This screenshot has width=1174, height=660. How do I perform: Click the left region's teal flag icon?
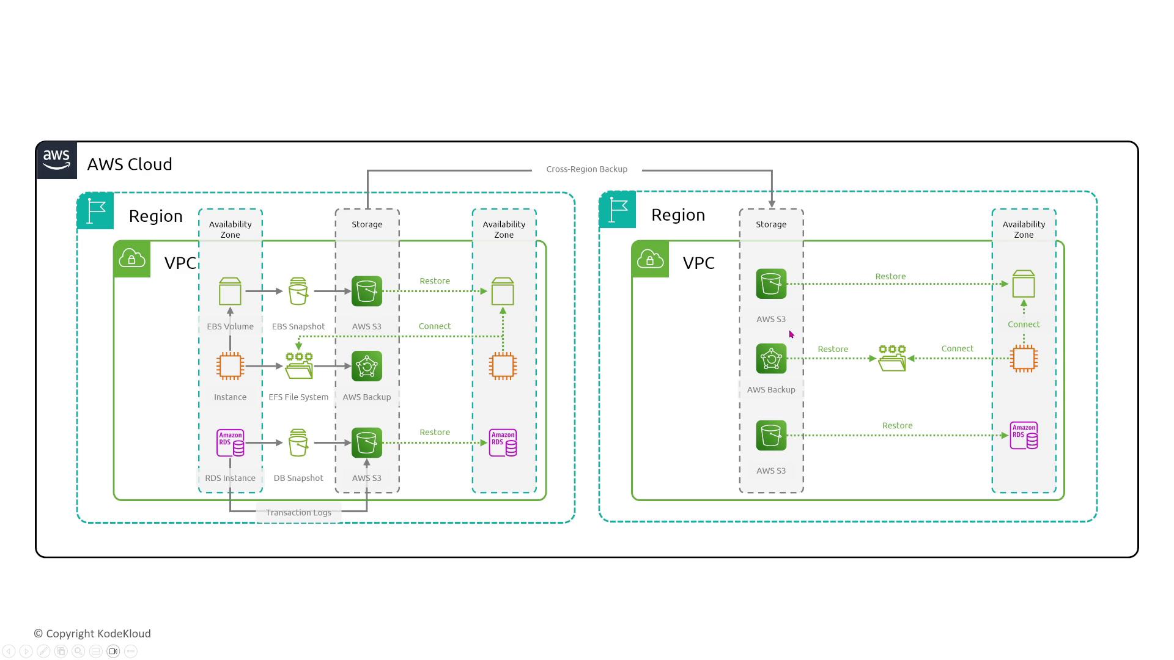[x=95, y=211]
